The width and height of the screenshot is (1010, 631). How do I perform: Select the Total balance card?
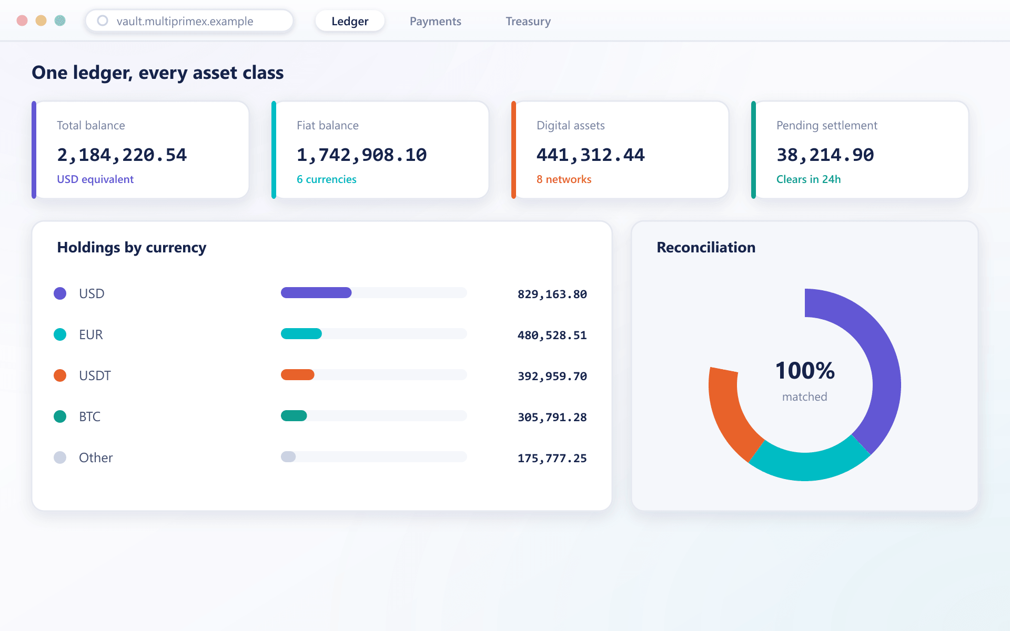click(140, 150)
